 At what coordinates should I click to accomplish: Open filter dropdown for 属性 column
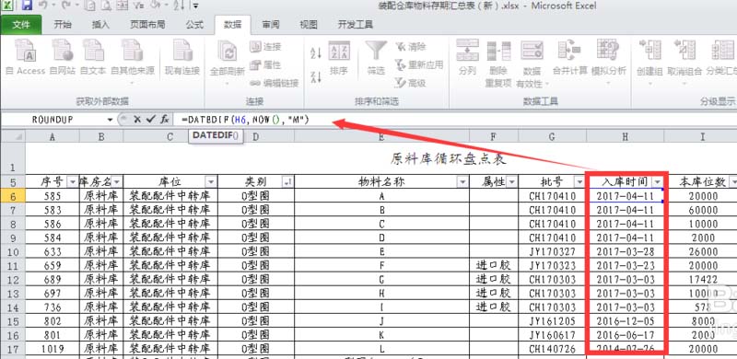click(511, 181)
